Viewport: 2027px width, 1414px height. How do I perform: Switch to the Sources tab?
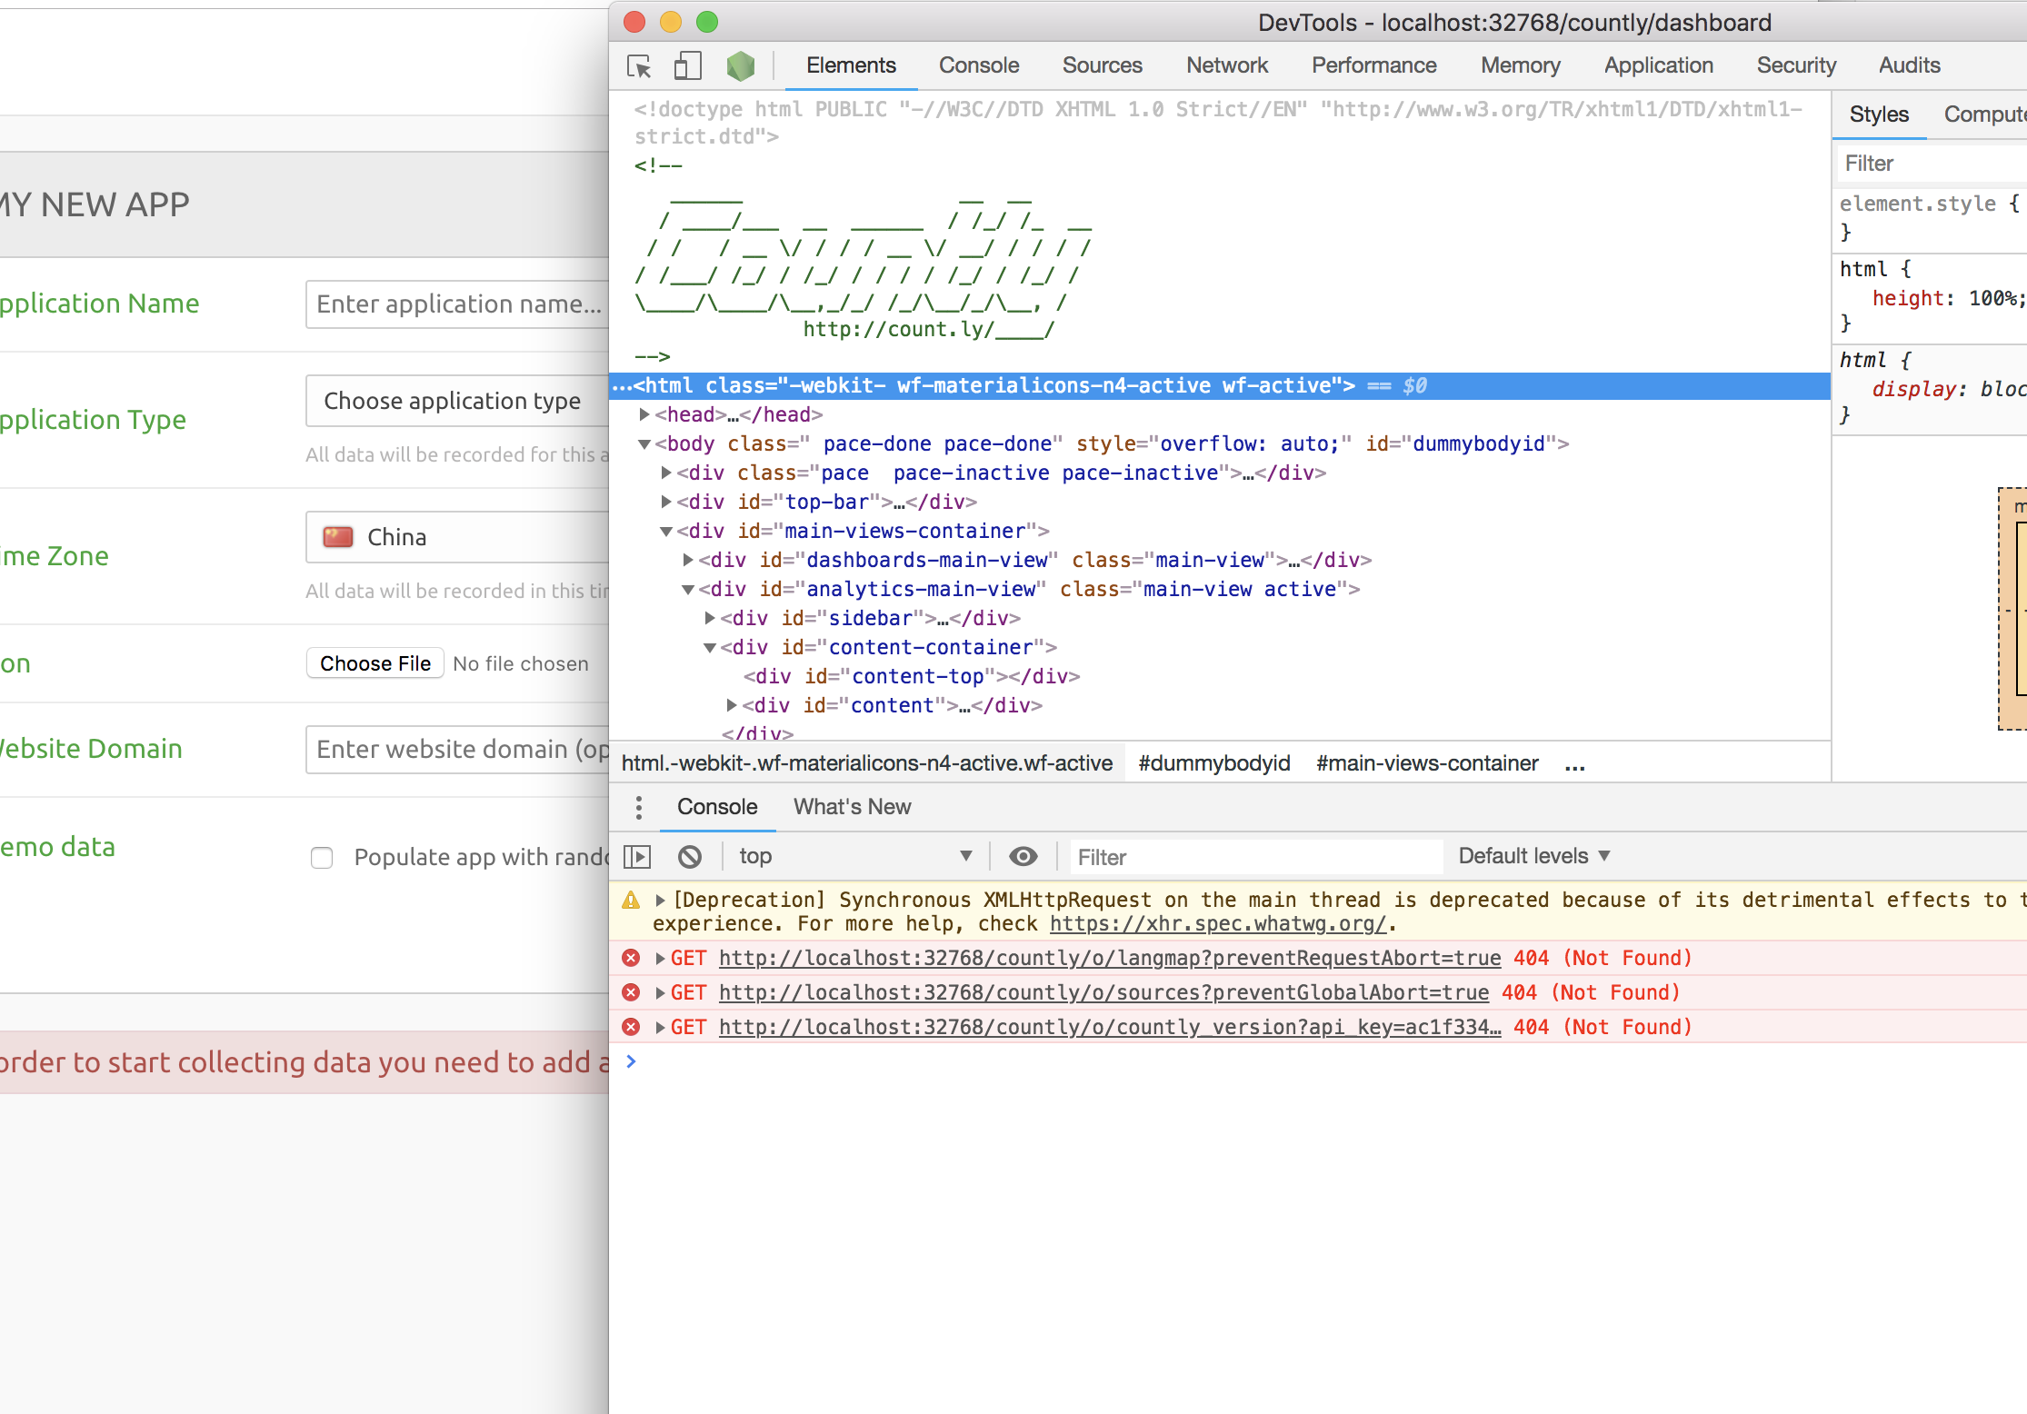click(1102, 65)
